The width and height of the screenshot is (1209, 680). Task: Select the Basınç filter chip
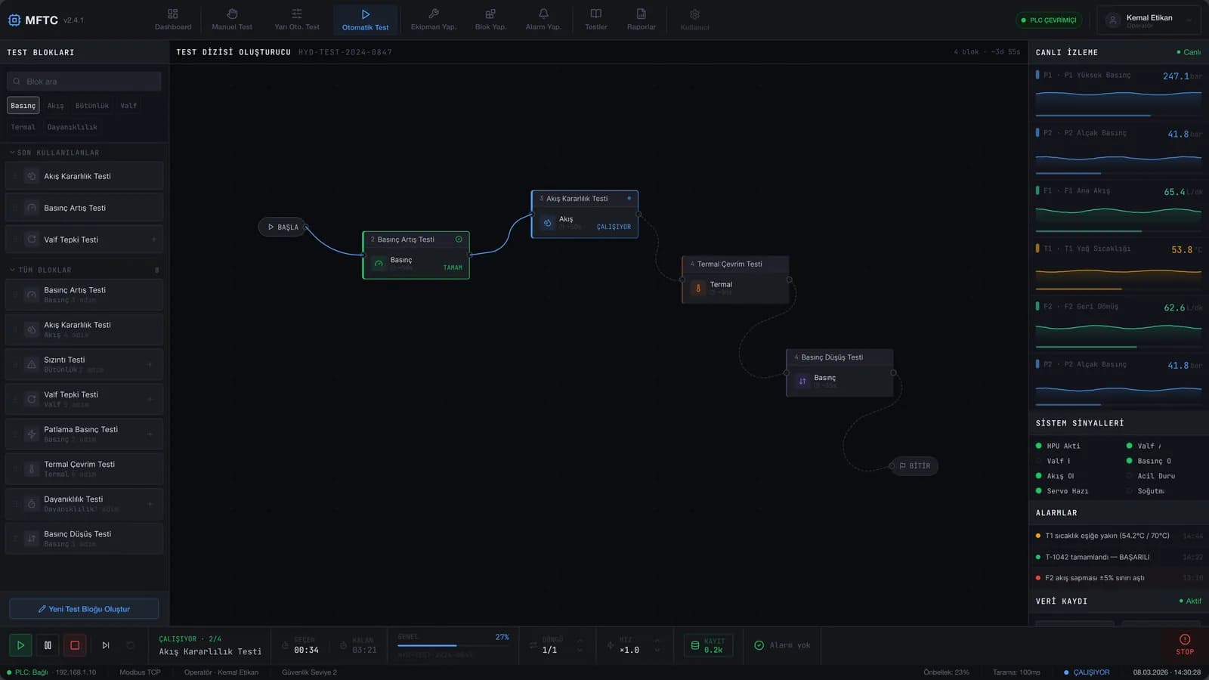point(23,106)
